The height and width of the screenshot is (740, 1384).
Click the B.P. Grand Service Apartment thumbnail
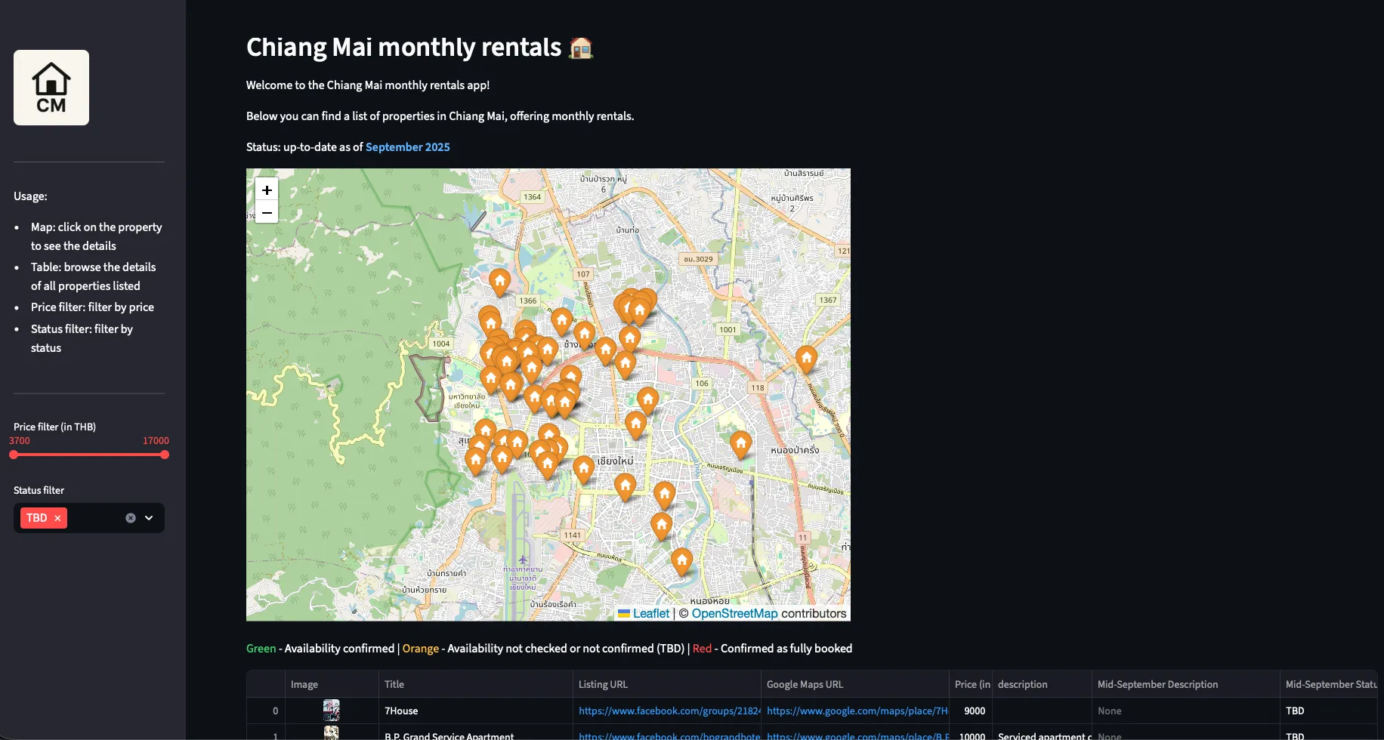click(x=332, y=733)
